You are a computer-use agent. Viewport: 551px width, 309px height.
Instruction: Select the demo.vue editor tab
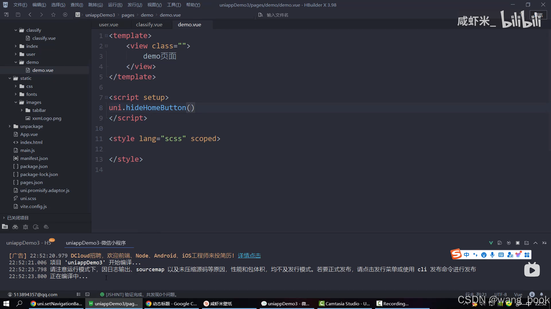click(189, 25)
